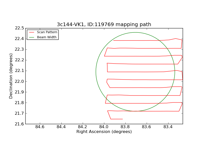This screenshot has height=152, width=203.
Task: Click the plot title '3c144-VK1, ID:119769 mapping path'
Action: (x=104, y=24)
